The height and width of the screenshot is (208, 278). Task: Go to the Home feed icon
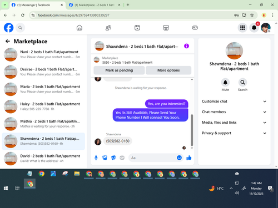(80, 28)
